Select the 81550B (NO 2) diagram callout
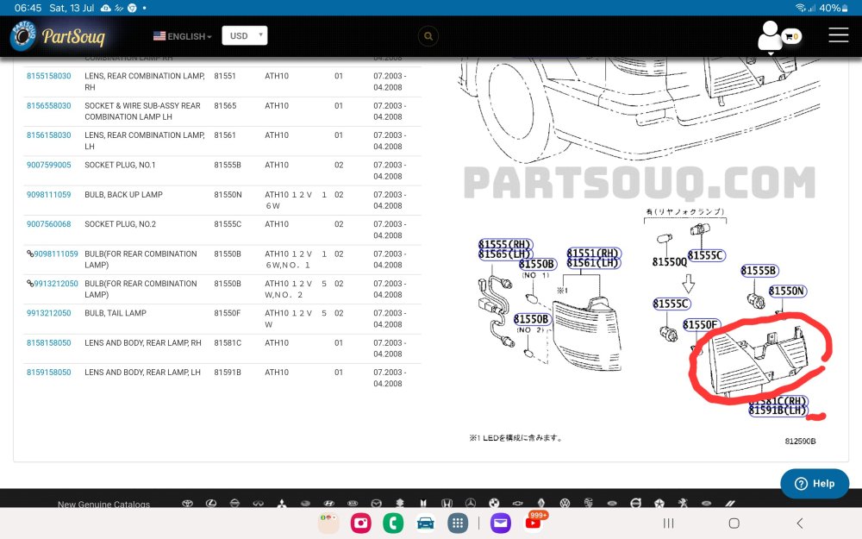The height and width of the screenshot is (539, 862). click(x=532, y=320)
